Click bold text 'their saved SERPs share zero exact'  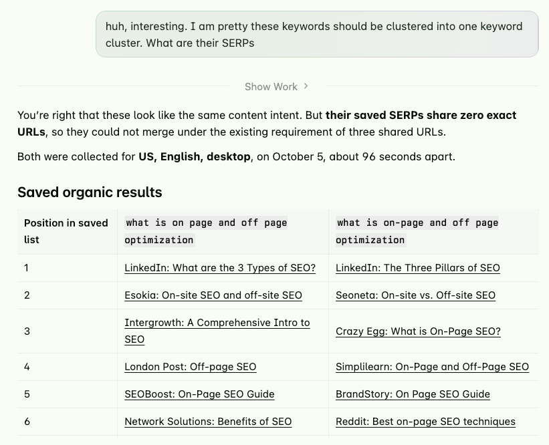pyautogui.click(x=421, y=115)
